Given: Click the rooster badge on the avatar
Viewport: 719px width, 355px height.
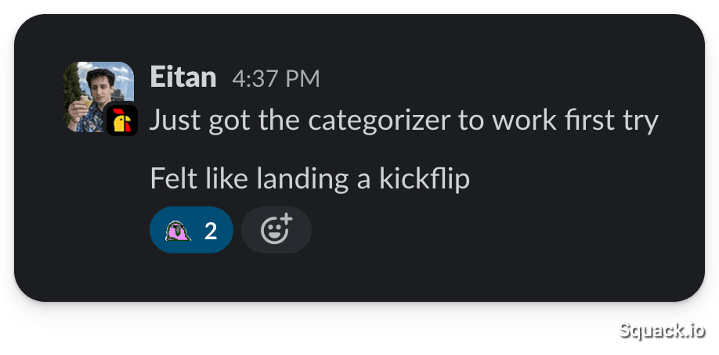Looking at the screenshot, I should 121,120.
